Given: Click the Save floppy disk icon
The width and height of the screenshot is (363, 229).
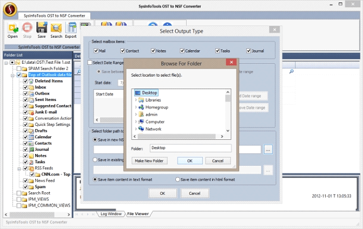Looking at the screenshot, I should (x=42, y=28).
